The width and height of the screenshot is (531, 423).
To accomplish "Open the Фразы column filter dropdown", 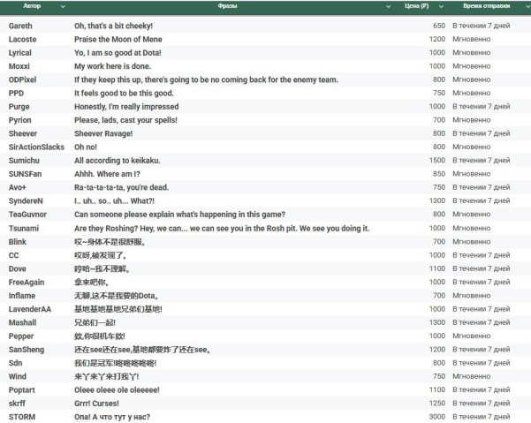I will 389,6.
